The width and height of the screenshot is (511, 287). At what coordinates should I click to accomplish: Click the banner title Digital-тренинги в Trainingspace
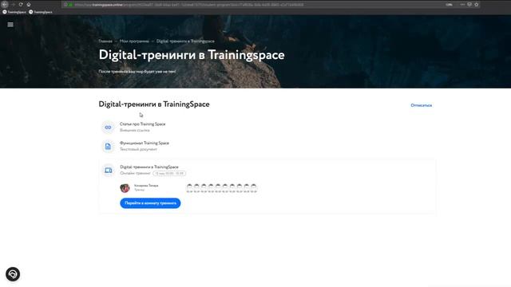pyautogui.click(x=192, y=55)
